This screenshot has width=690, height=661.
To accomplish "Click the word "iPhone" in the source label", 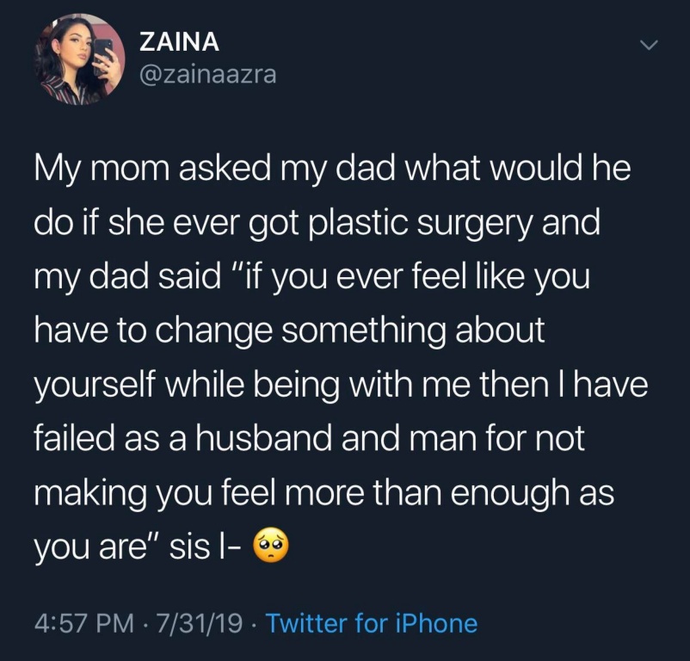I will tap(436, 623).
